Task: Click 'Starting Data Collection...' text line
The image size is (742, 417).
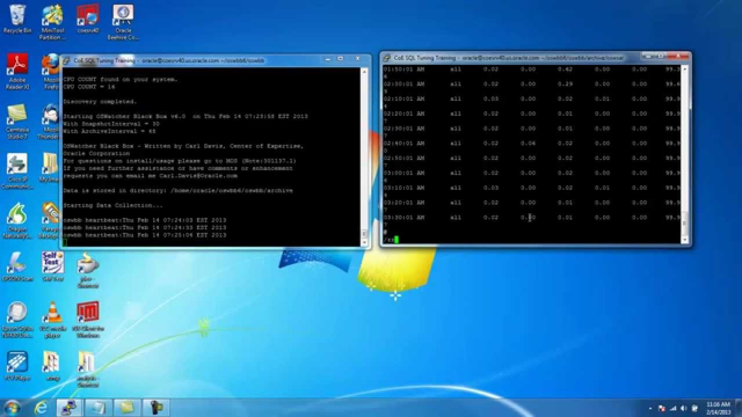Action: pos(113,206)
